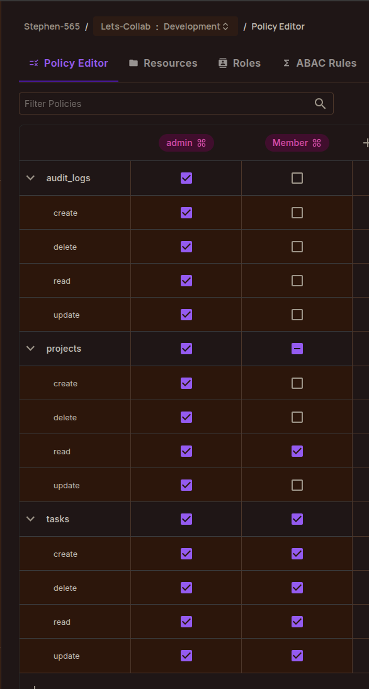
Task: Collapse the tasks resource group
Action: (30, 519)
